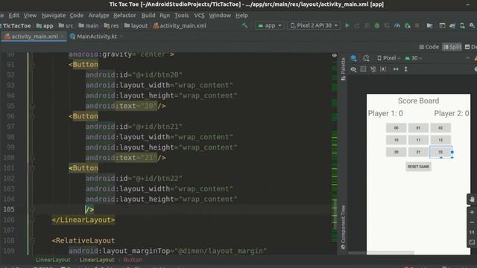The height and width of the screenshot is (268, 477).
Task: Select button 11 in the layout preview
Action: coord(418,140)
